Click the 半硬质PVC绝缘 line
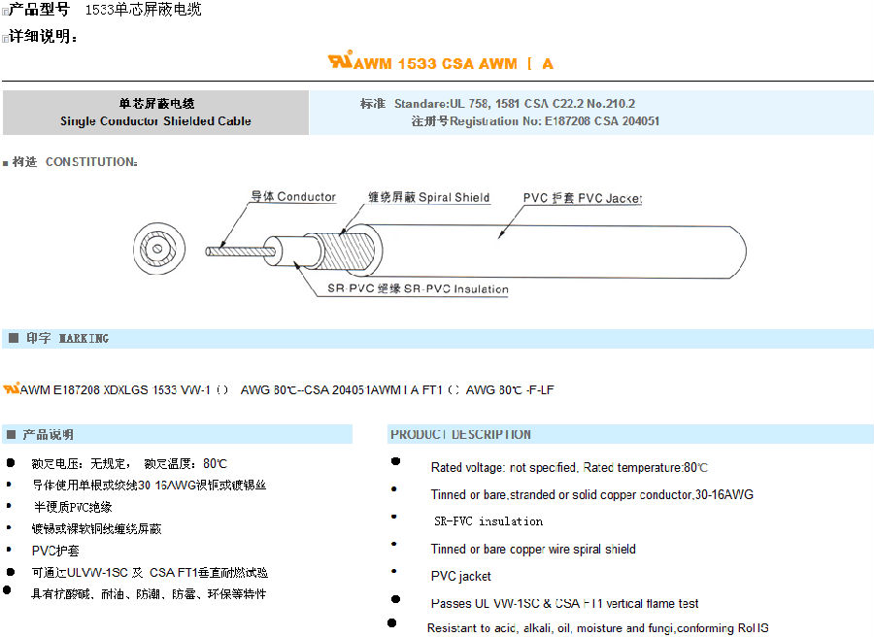Viewport: 874px width, 637px height. coord(73,507)
